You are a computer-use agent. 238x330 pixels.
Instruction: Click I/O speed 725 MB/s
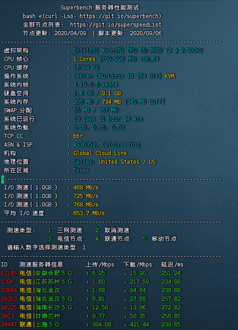[x=86, y=196]
